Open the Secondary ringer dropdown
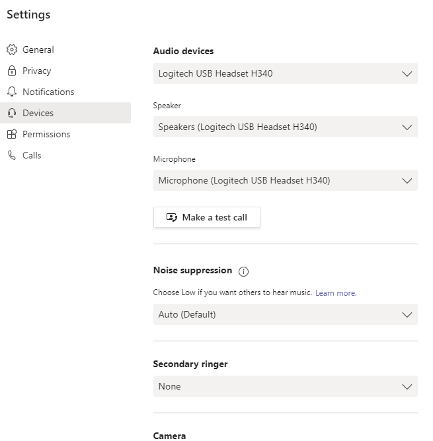 285,386
